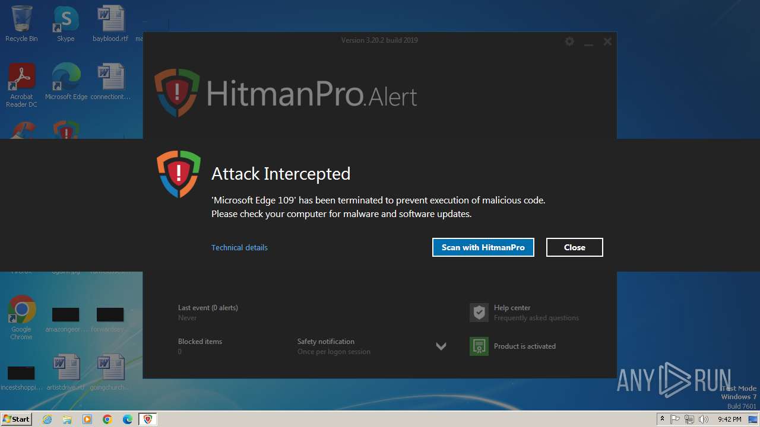Open Chrome from the taskbar

point(107,419)
